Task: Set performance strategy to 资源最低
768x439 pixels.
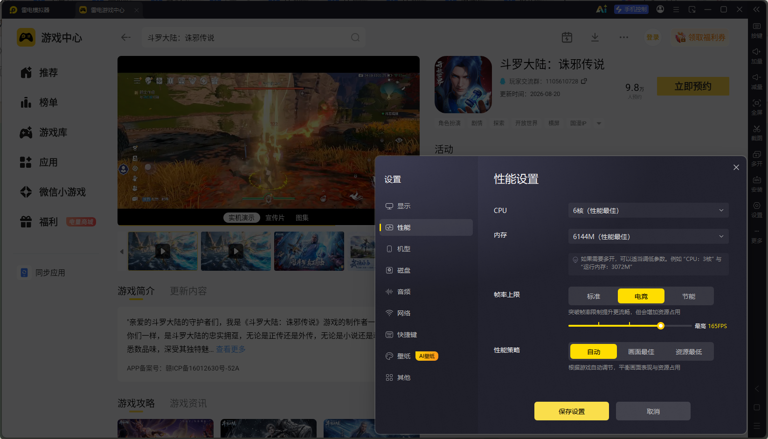Action: tap(689, 352)
